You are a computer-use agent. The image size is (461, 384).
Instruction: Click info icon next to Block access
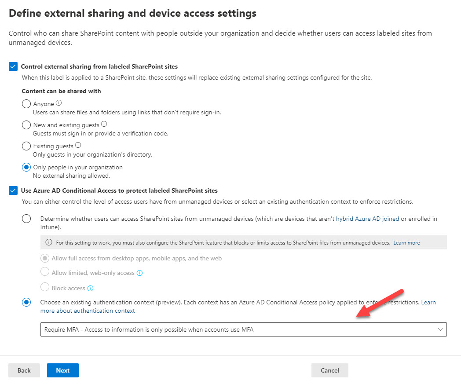pyautogui.click(x=91, y=289)
